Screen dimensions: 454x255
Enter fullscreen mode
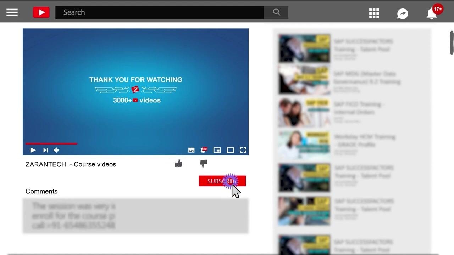[243, 150]
